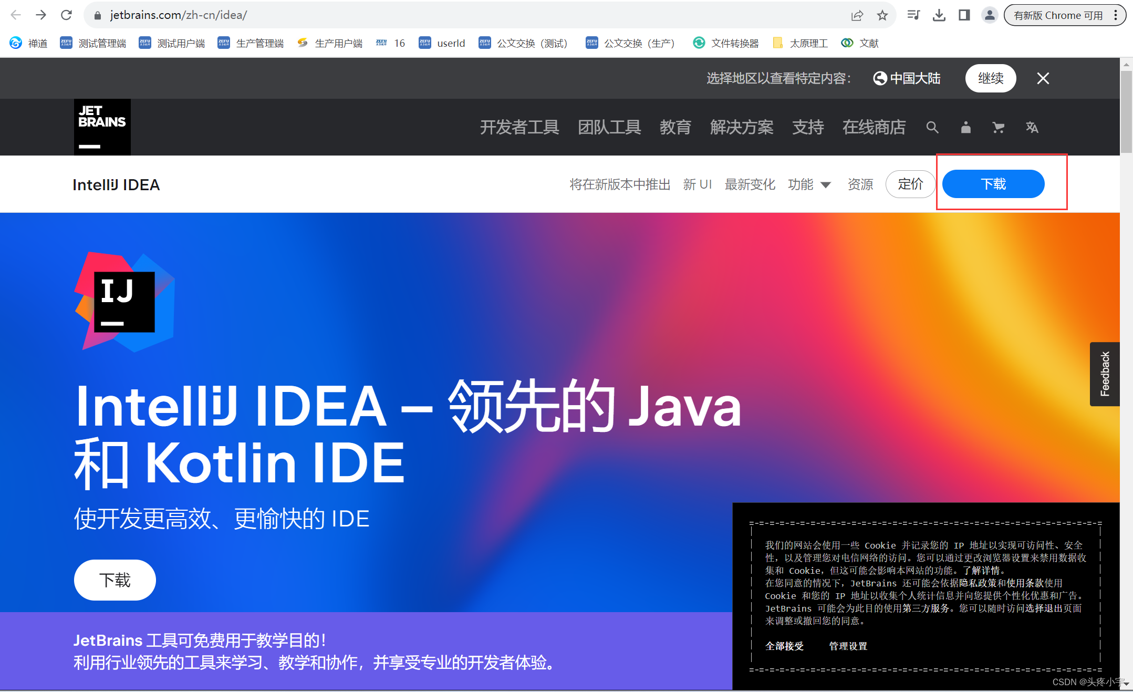1133x692 pixels.
Task: Expand the 功能 dropdown
Action: point(809,184)
